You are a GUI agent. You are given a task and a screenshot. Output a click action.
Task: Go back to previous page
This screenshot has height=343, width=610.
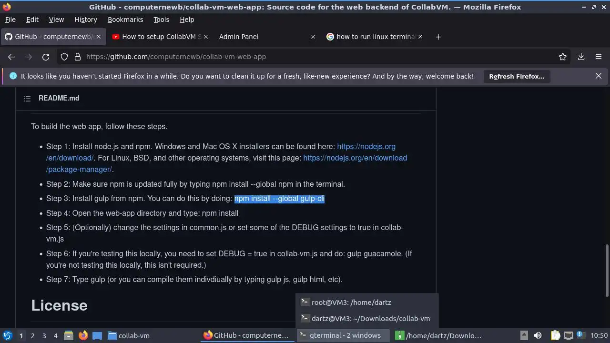pos(11,57)
